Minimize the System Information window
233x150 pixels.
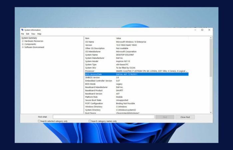(x=195, y=30)
